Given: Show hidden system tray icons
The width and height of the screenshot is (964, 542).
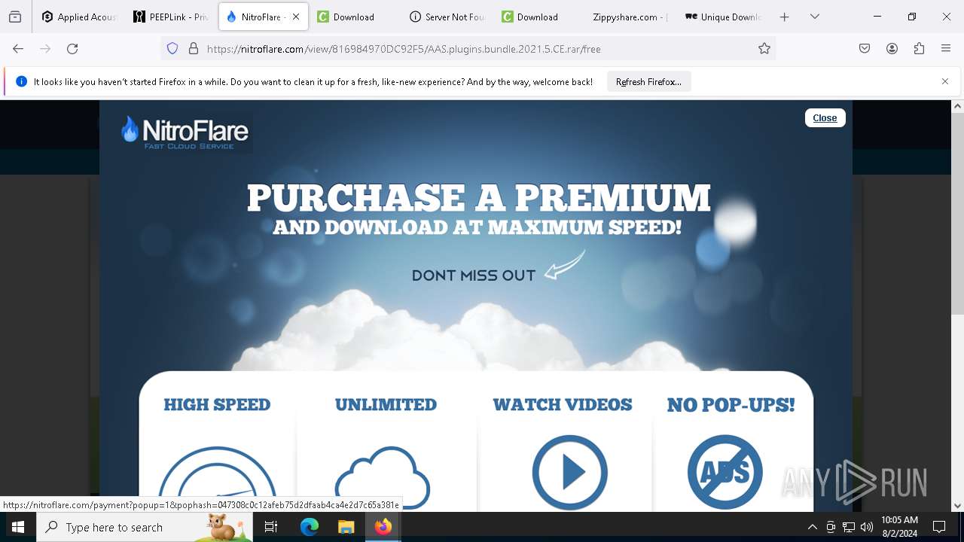Looking at the screenshot, I should pyautogui.click(x=812, y=527).
